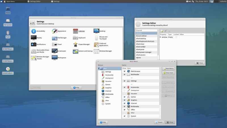
Task: Enable the Development item checkbox
Action: pyautogui.click(x=125, y=90)
